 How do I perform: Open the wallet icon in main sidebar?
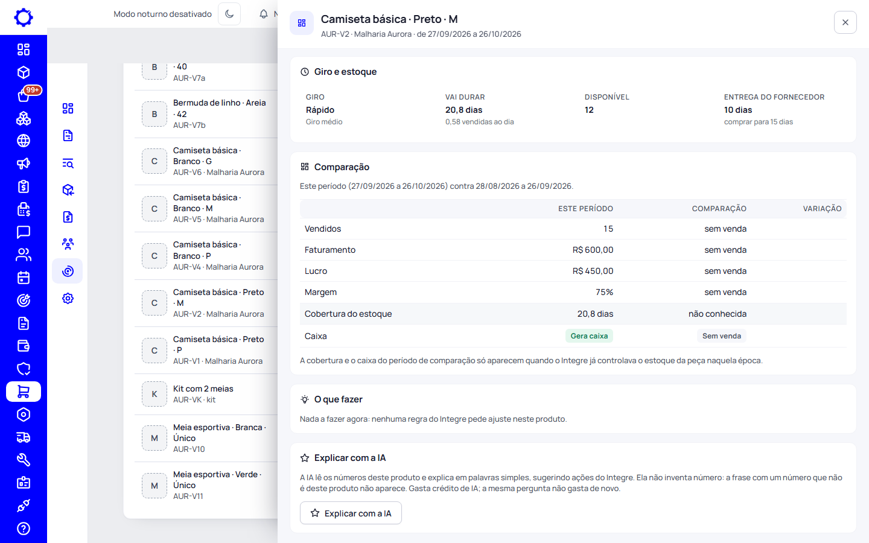(x=24, y=346)
